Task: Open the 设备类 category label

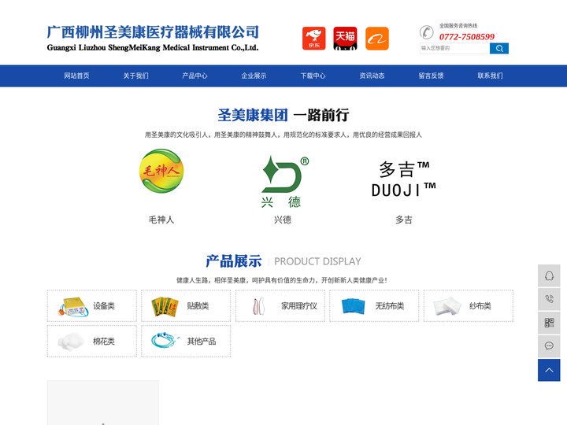Action: [x=104, y=306]
